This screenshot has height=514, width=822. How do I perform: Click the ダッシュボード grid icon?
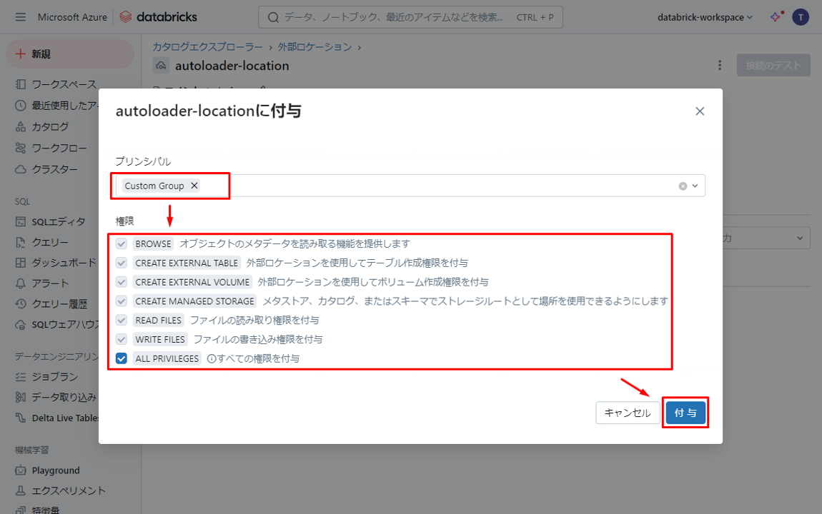[x=21, y=263]
